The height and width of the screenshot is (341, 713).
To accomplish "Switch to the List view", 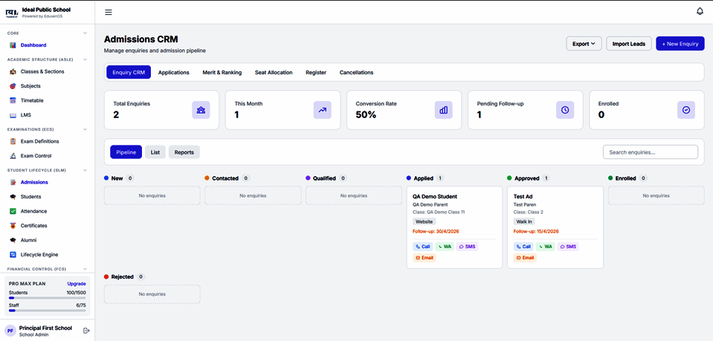I will (x=155, y=152).
